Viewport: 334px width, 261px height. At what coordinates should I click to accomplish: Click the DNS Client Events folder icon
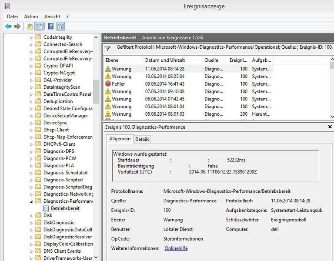(x=38, y=251)
